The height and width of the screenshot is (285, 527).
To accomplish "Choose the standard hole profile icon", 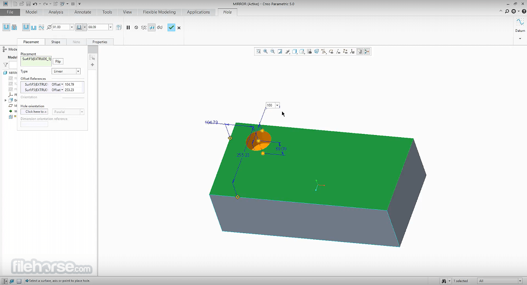I will coord(34,27).
